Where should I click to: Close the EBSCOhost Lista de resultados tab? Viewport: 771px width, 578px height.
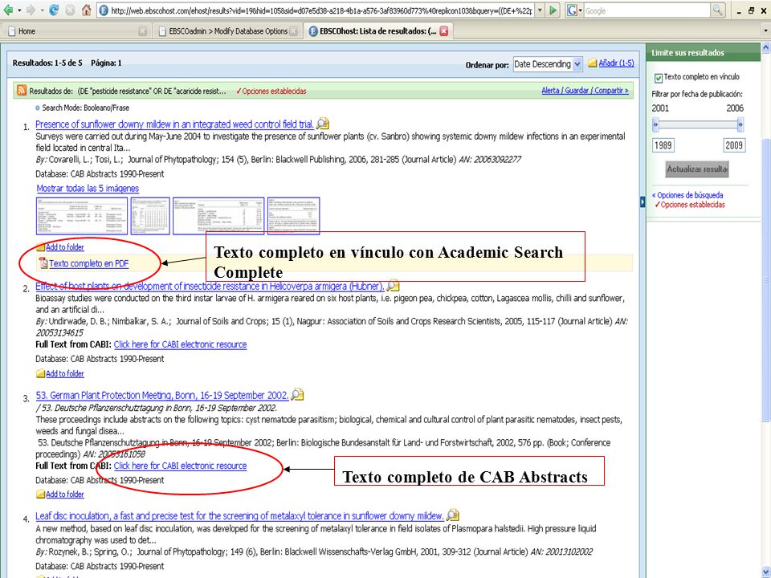[444, 31]
